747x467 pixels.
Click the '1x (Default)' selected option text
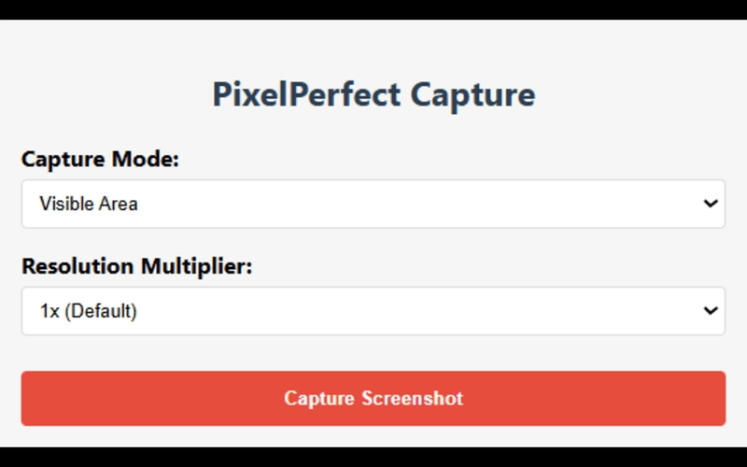[88, 311]
